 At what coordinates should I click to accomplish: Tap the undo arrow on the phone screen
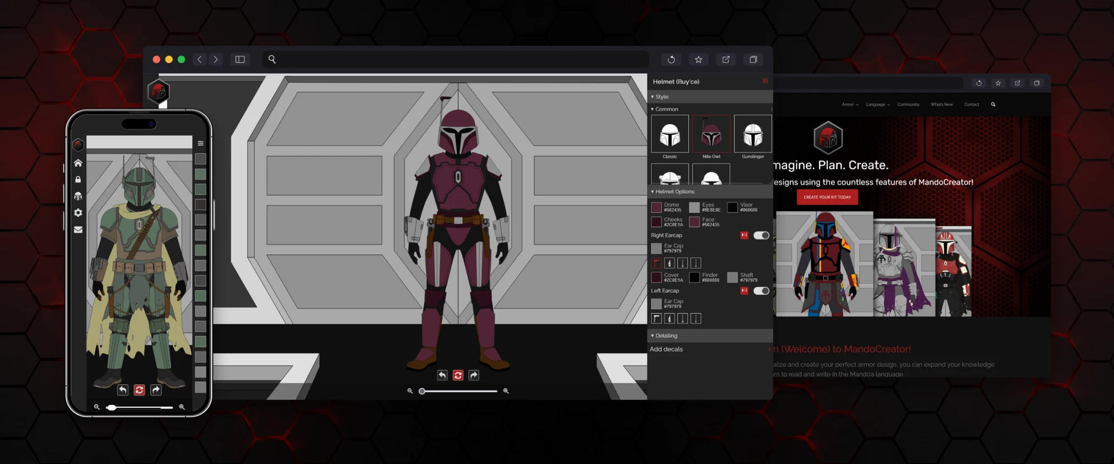pos(123,390)
